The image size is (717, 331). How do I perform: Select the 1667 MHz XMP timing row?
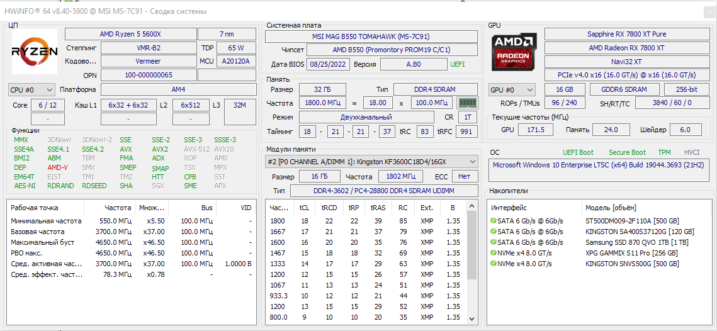pos(366,232)
